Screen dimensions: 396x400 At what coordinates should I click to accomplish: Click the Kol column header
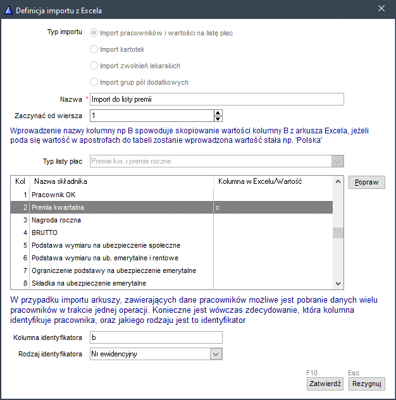pos(20,181)
